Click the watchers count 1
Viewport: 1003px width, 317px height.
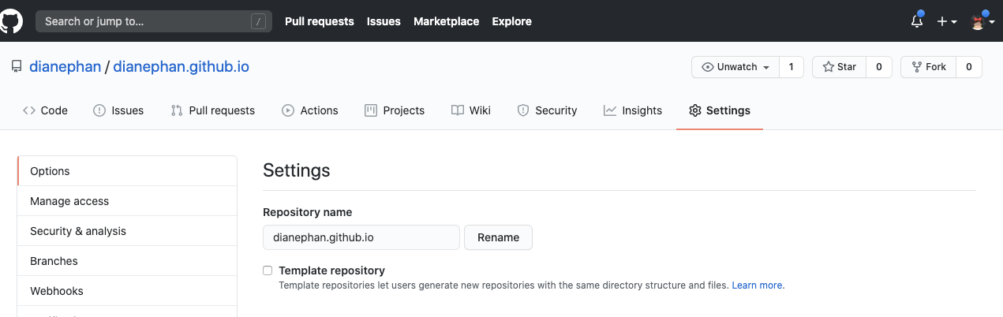[791, 67]
